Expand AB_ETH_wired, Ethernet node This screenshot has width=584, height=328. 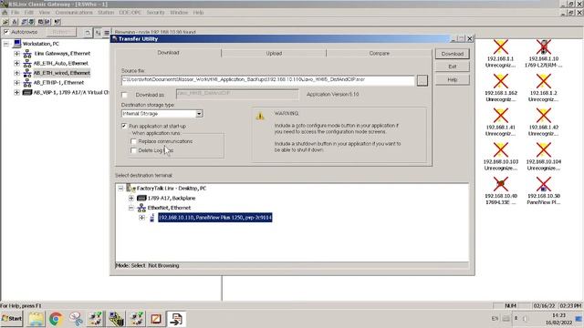coord(16,73)
